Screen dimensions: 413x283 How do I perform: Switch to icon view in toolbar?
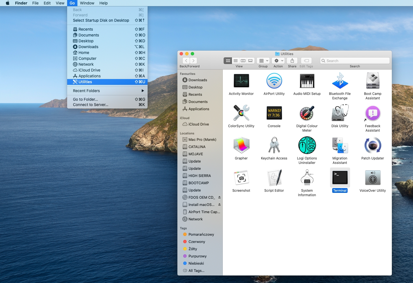(x=228, y=61)
